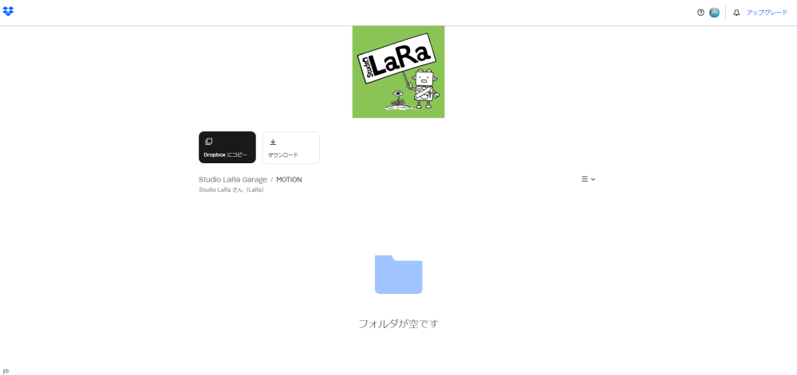Click the copy icon above Dropbox にコピー
Viewport: 797px width, 375px height.
[209, 142]
